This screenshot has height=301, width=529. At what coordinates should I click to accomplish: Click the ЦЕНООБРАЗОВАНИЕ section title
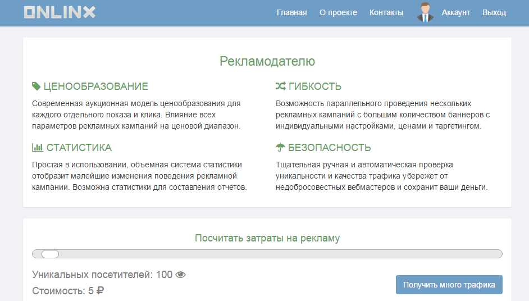[x=95, y=86]
